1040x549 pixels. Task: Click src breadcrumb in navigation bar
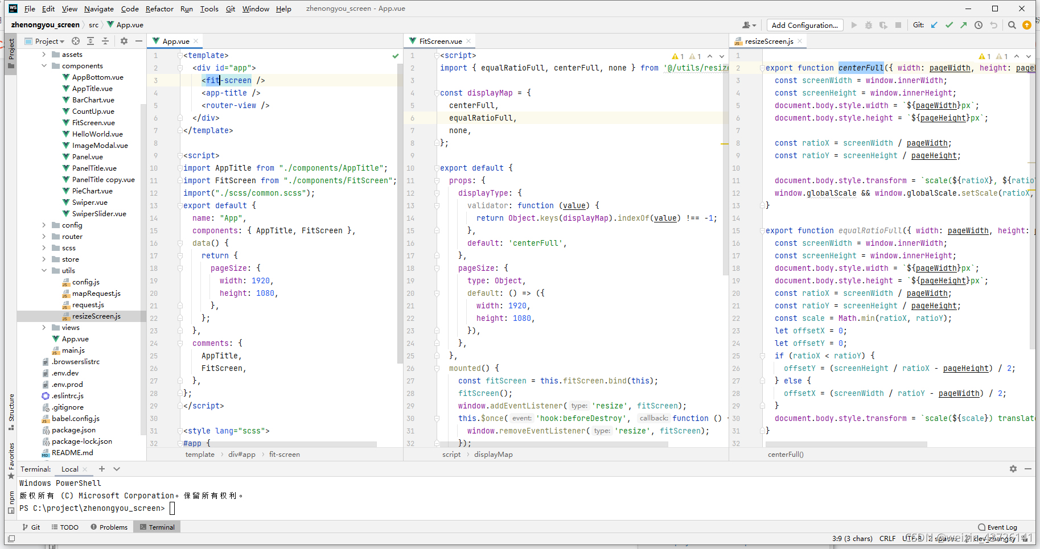click(93, 25)
